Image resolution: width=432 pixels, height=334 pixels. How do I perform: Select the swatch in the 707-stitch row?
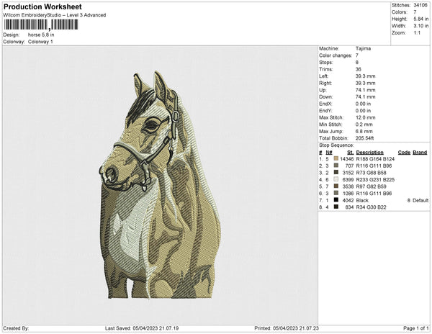click(336, 166)
